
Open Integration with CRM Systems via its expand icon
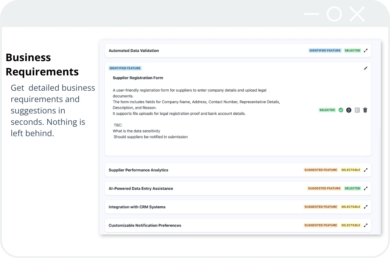pyautogui.click(x=366, y=207)
